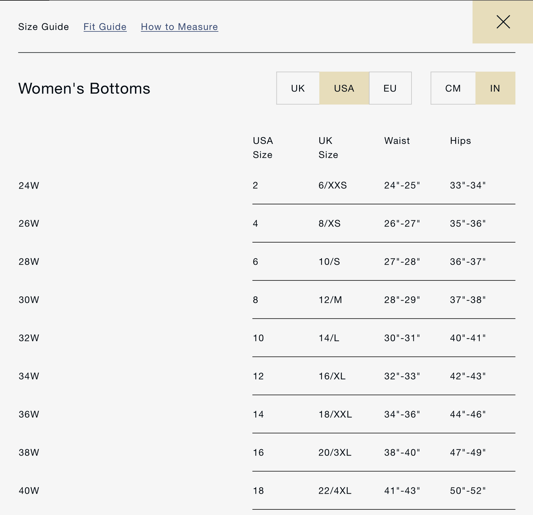Close the size guide panel
Viewport: 533px width, 515px height.
[503, 22]
